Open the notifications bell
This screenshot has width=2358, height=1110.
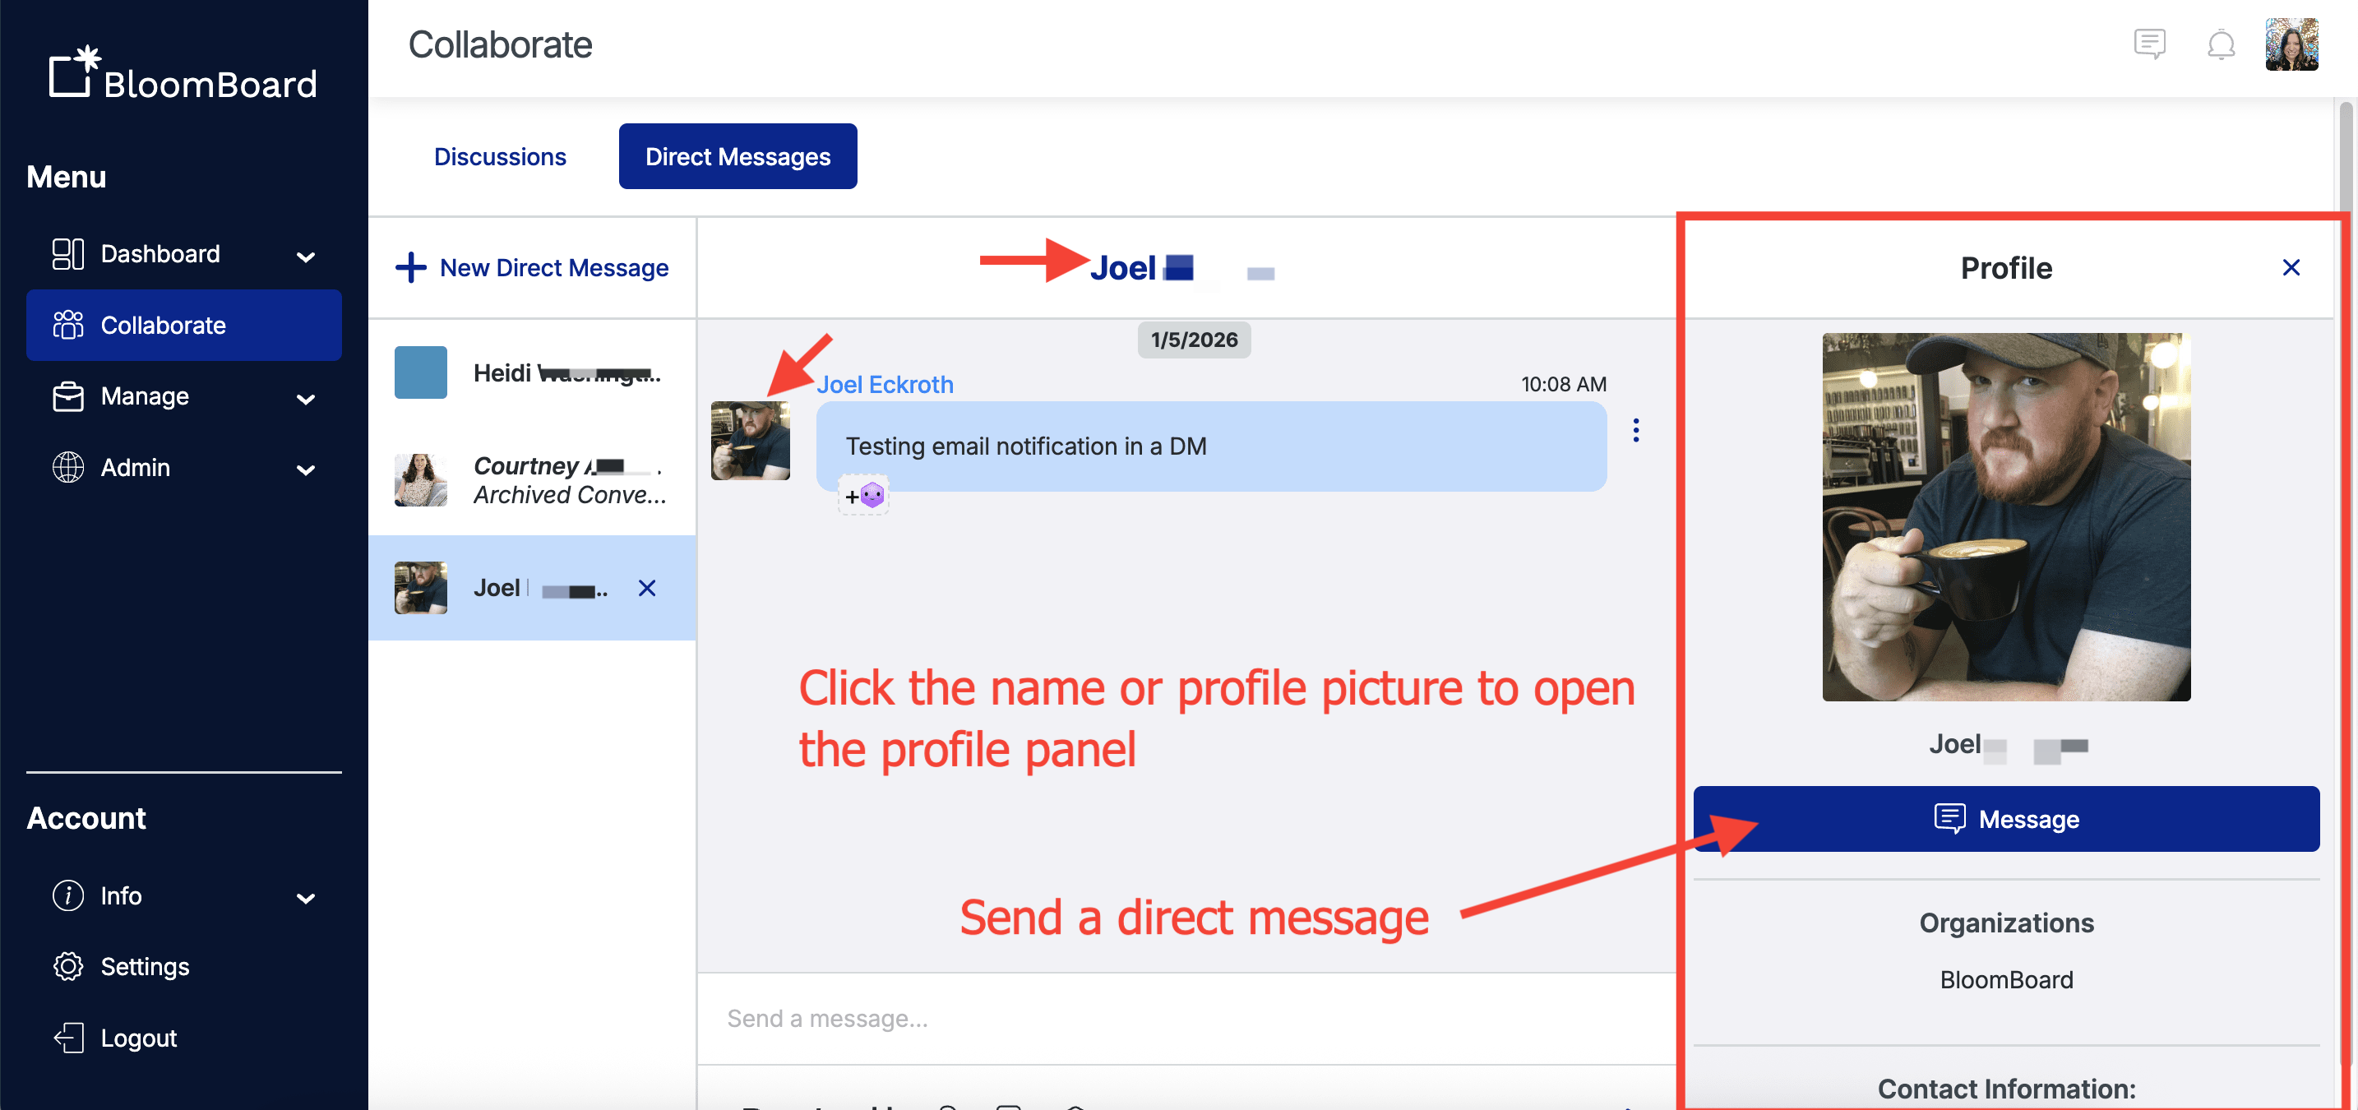tap(2221, 44)
